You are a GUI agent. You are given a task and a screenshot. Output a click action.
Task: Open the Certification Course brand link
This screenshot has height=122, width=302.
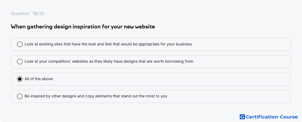point(269,117)
